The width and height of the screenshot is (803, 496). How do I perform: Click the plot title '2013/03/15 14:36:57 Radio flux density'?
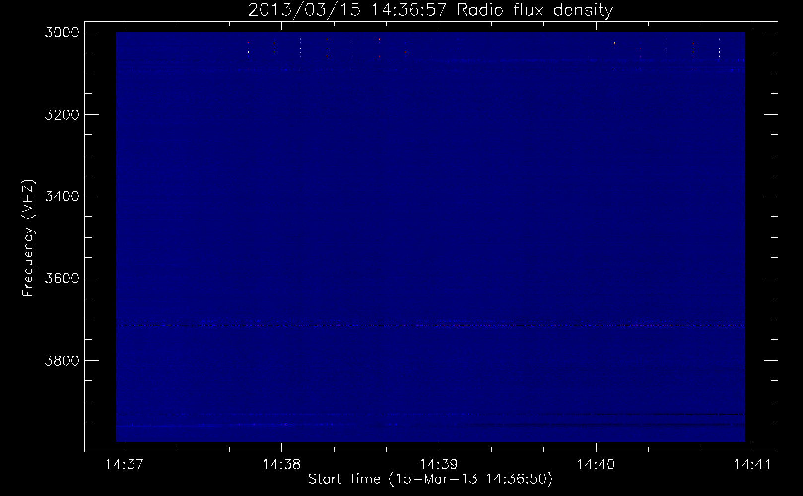coord(430,10)
